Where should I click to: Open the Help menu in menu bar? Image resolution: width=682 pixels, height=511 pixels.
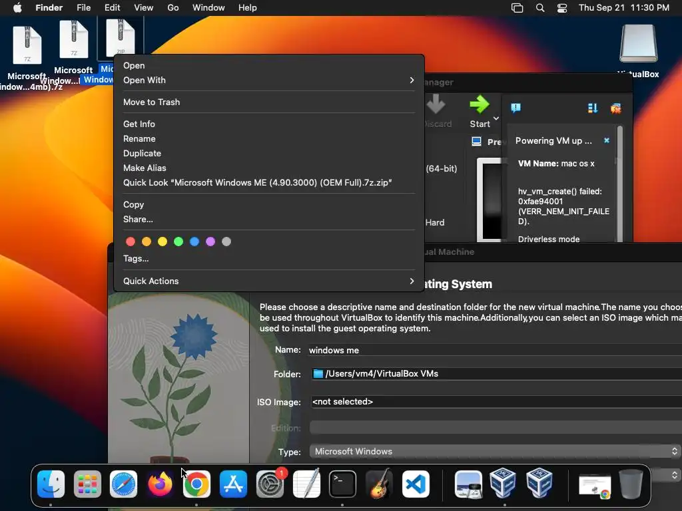coord(248,8)
